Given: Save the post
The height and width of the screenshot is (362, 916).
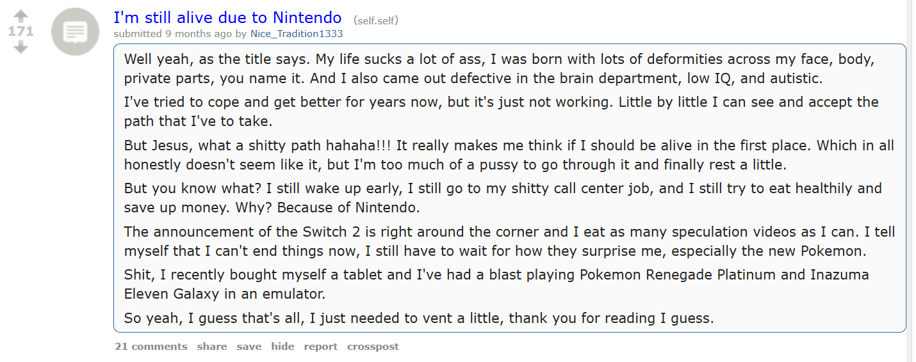Looking at the screenshot, I should click(249, 347).
